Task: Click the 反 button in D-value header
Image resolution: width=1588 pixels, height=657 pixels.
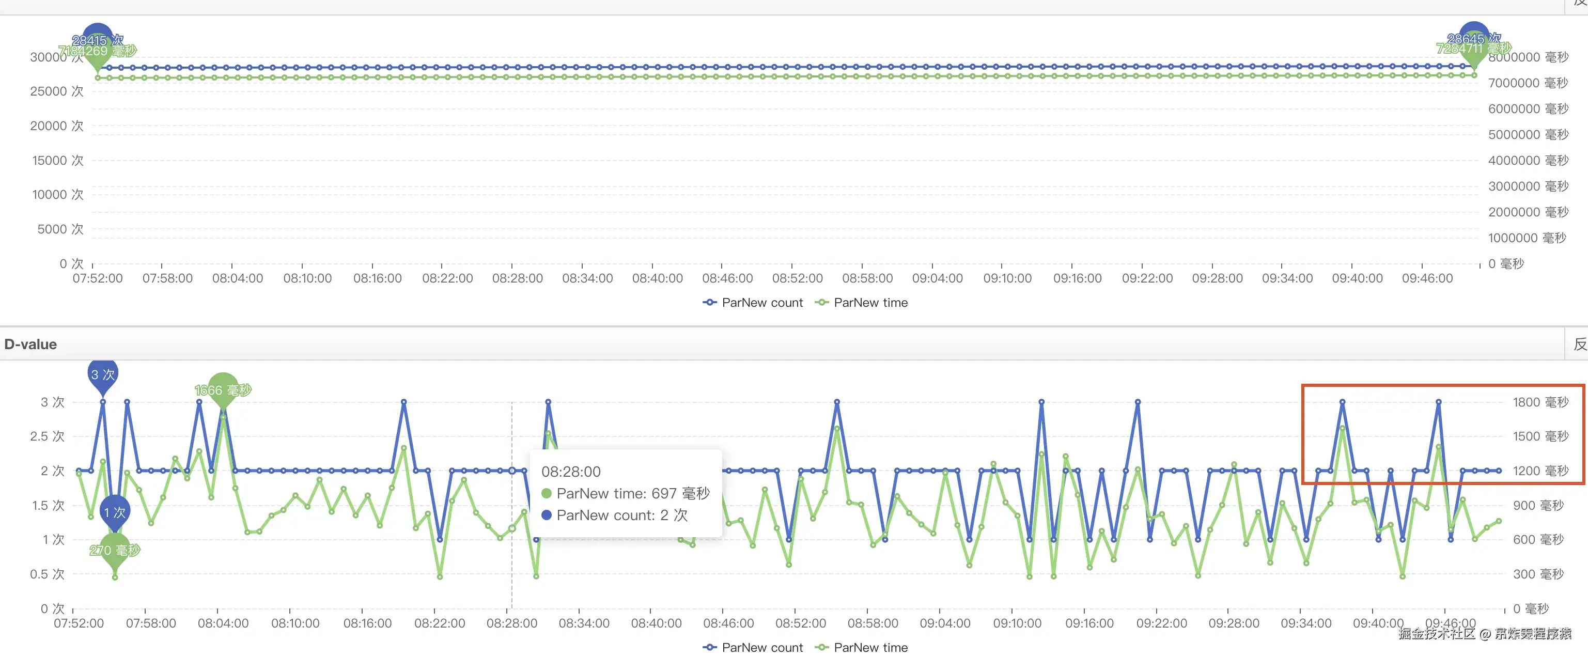Action: (1579, 344)
